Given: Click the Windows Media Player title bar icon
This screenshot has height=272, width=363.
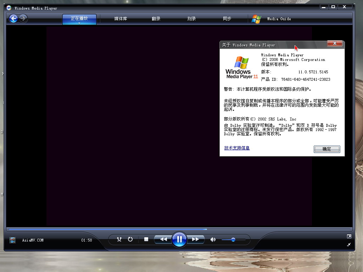Looking at the screenshot, I should (9, 8).
